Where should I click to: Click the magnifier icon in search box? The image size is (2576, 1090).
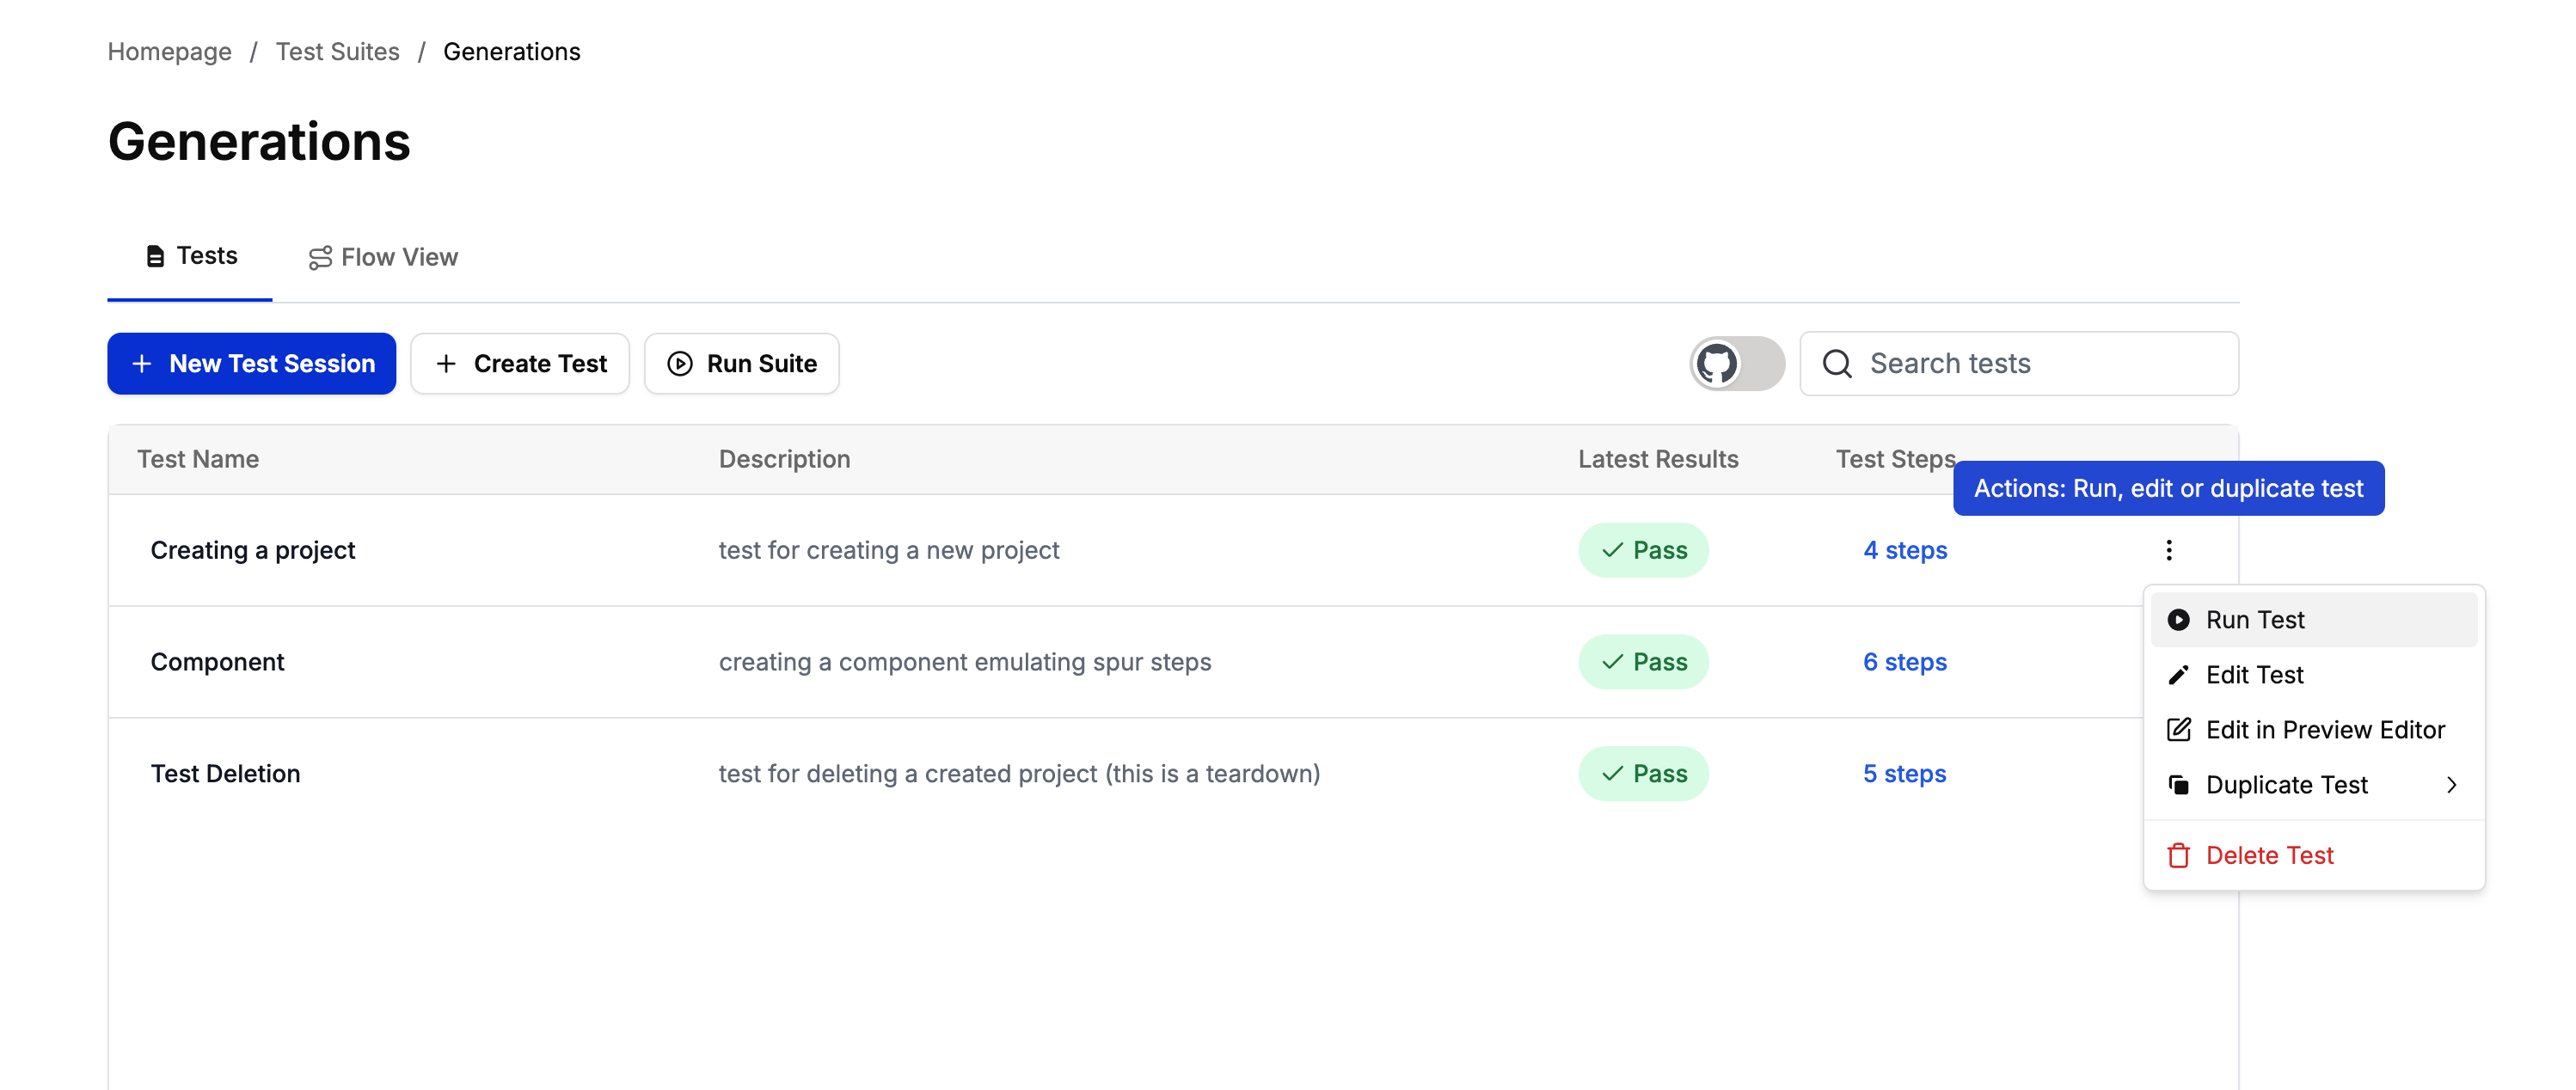pos(1836,363)
